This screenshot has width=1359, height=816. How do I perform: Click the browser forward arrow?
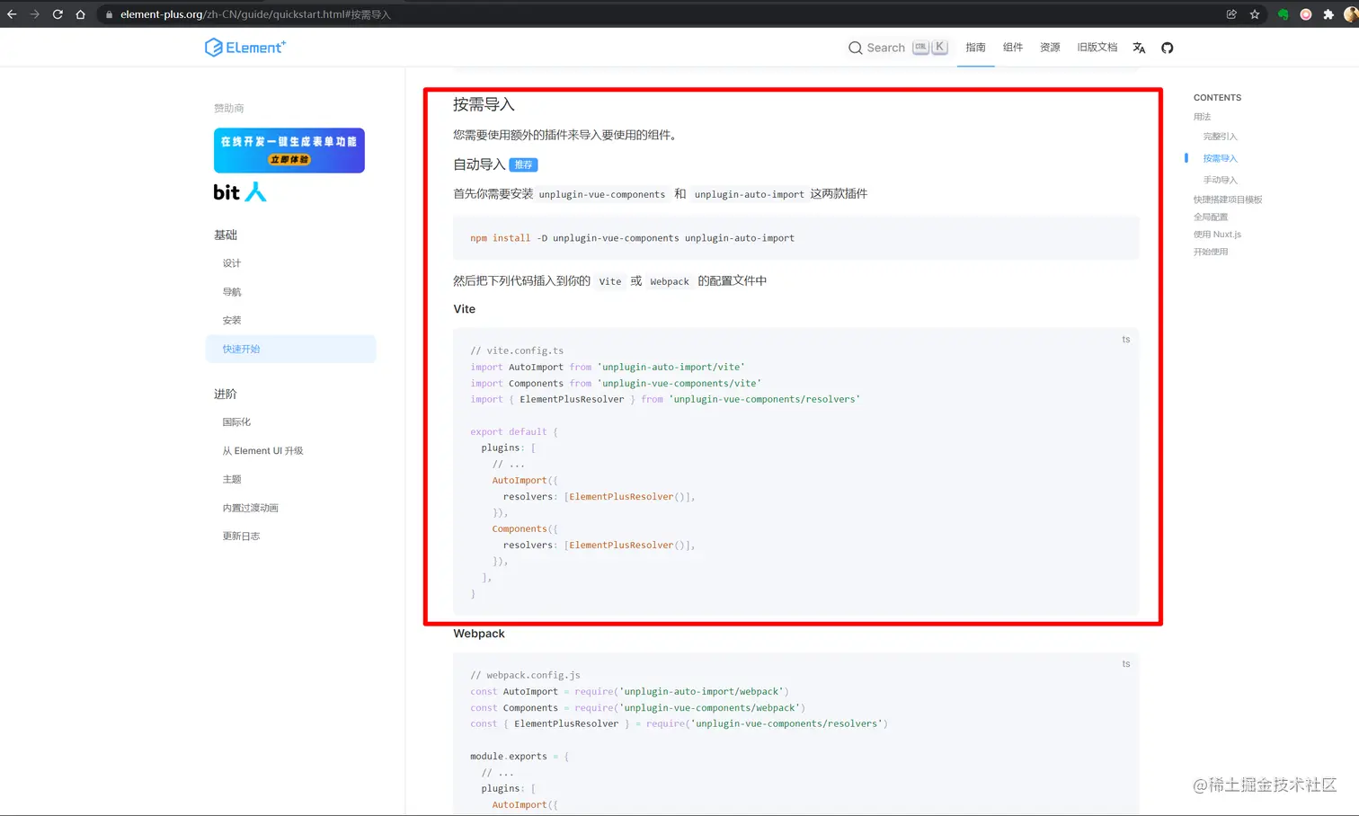pyautogui.click(x=35, y=14)
